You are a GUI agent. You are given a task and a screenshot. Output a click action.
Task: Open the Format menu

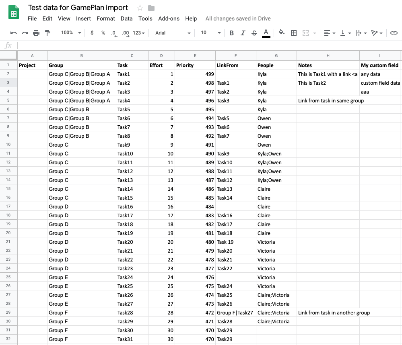(x=105, y=18)
